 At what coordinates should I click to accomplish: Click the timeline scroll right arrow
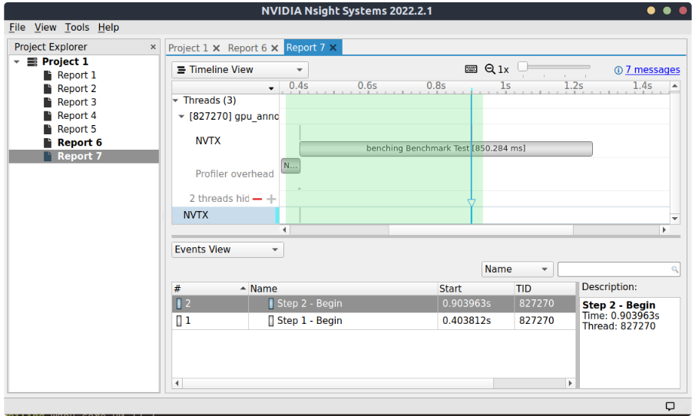pos(664,229)
